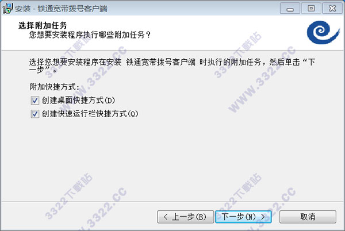
Task: Maximize the installer window
Action: pos(311,9)
